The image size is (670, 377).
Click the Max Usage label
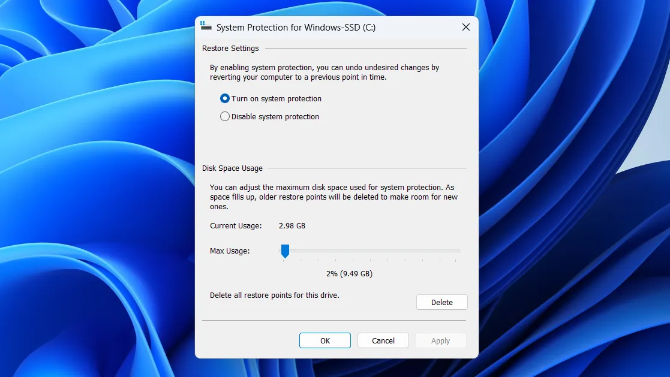pos(230,251)
